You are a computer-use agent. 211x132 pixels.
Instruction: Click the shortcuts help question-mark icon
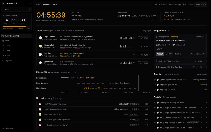(x=183, y=4)
